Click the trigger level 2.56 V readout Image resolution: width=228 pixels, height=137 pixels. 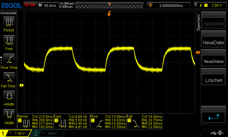point(217,5)
